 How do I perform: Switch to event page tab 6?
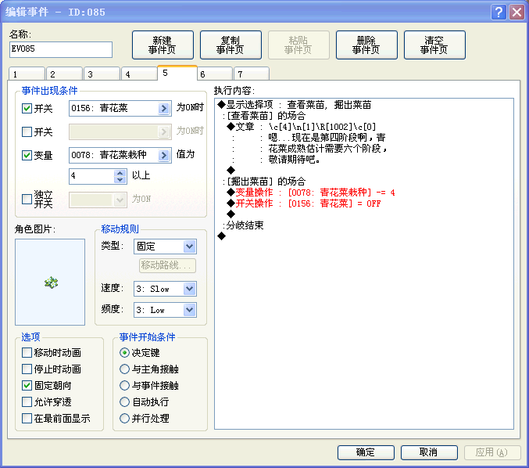click(215, 74)
